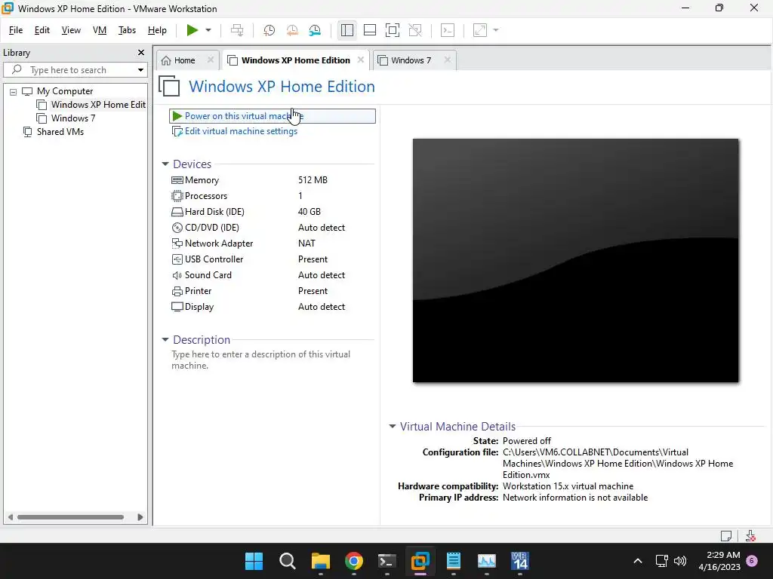Click Power on this virtual machine
773x579 pixels.
(272, 116)
